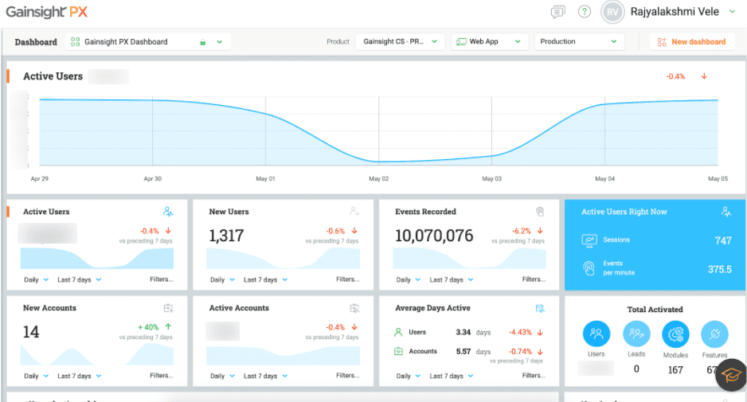
Task: Click the Average Days Active calendar icon
Action: [x=540, y=308]
